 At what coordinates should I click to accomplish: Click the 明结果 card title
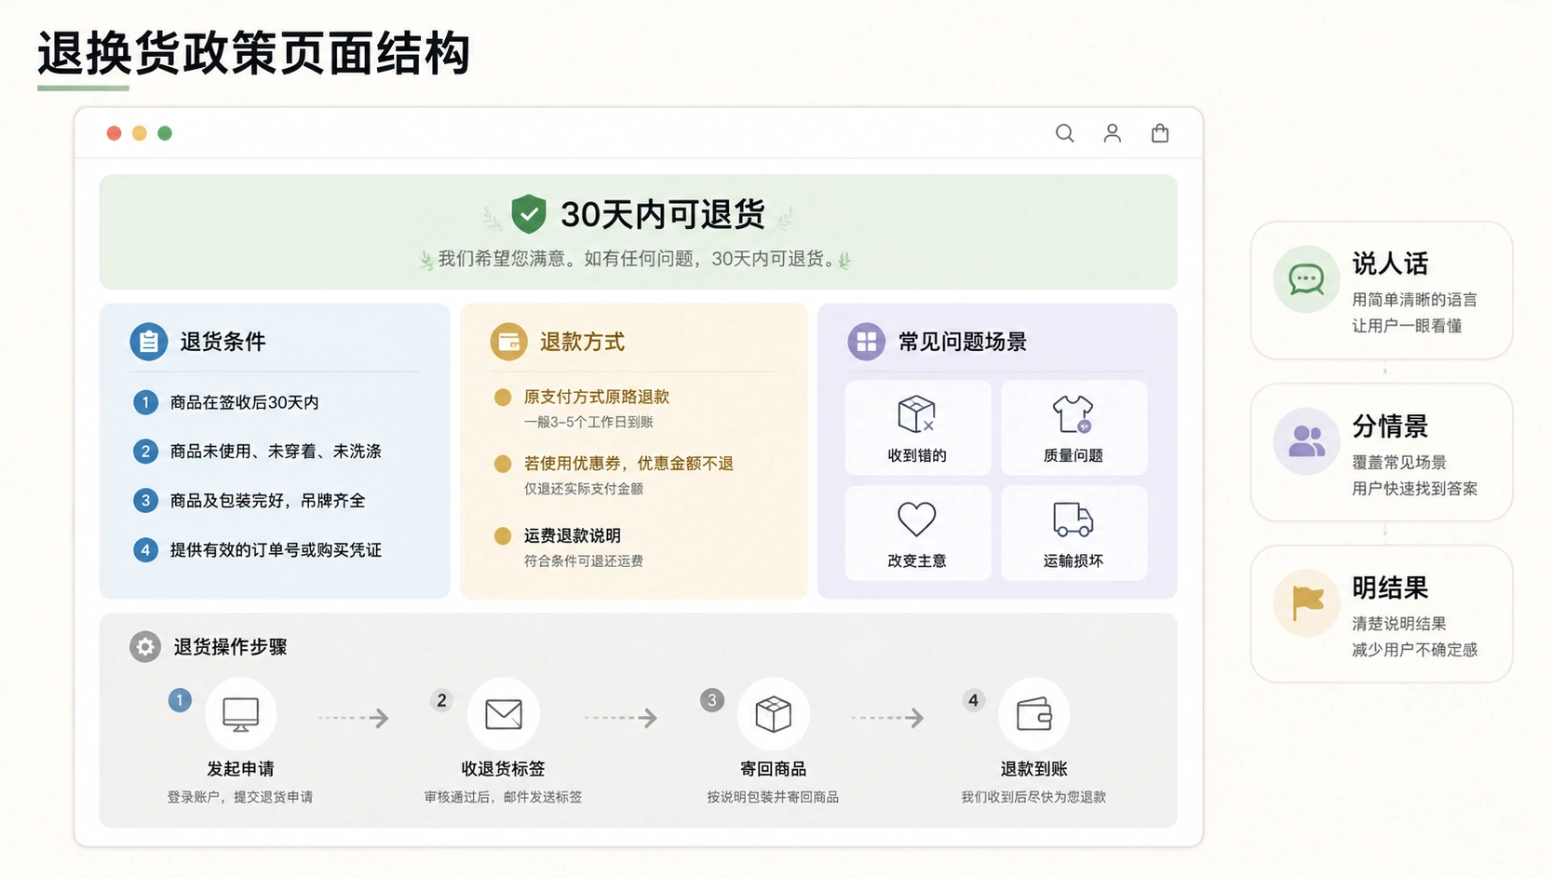[1390, 588]
